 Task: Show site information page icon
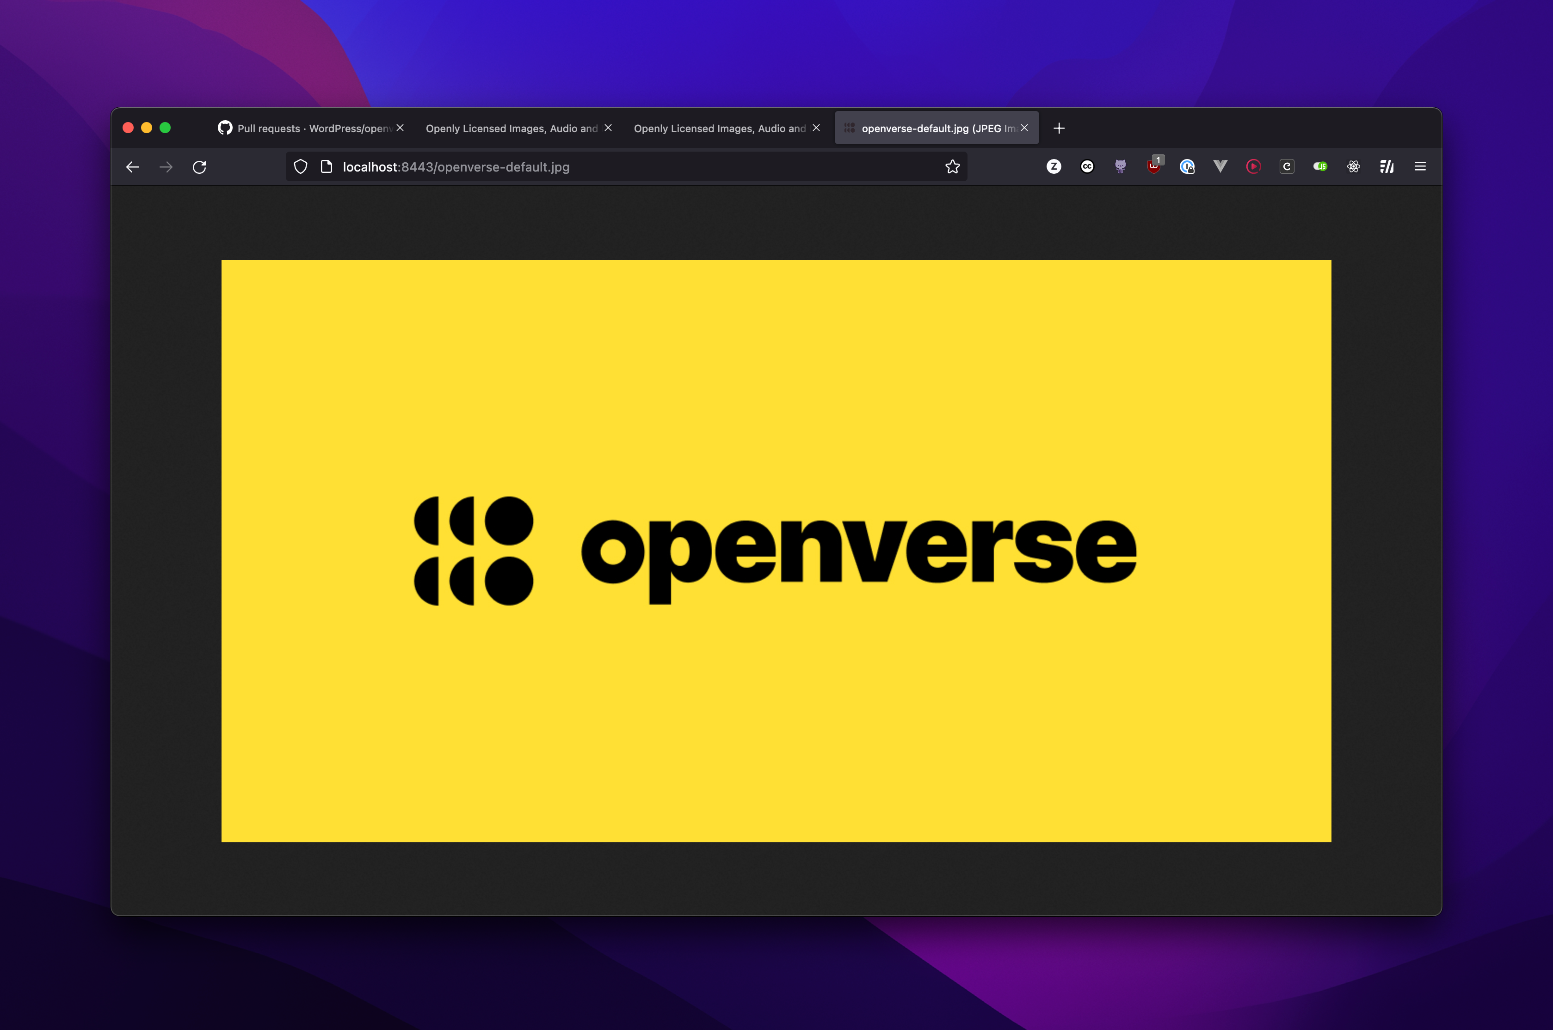pos(327,167)
